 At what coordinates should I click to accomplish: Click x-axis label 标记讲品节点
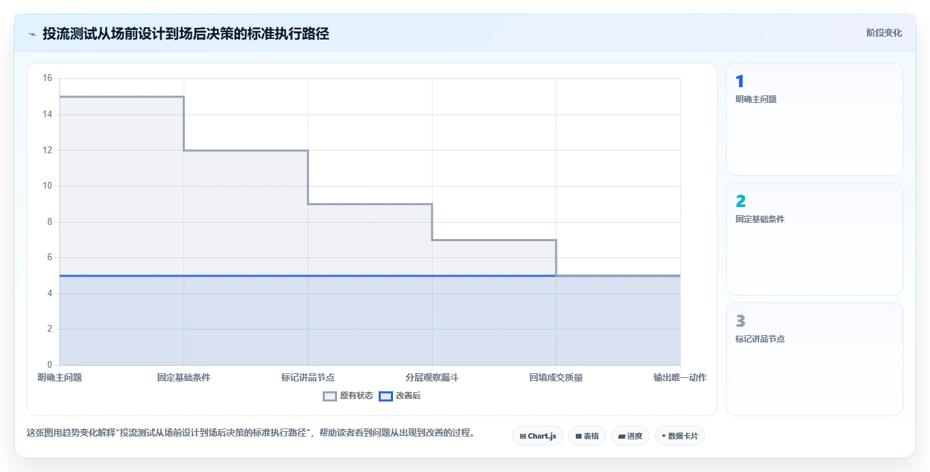(308, 377)
